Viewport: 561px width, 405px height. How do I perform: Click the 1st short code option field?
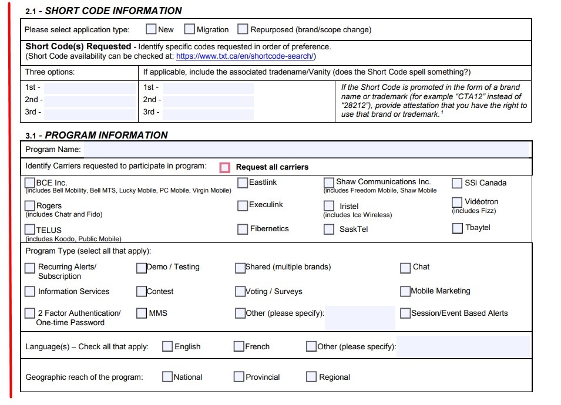[90, 88]
